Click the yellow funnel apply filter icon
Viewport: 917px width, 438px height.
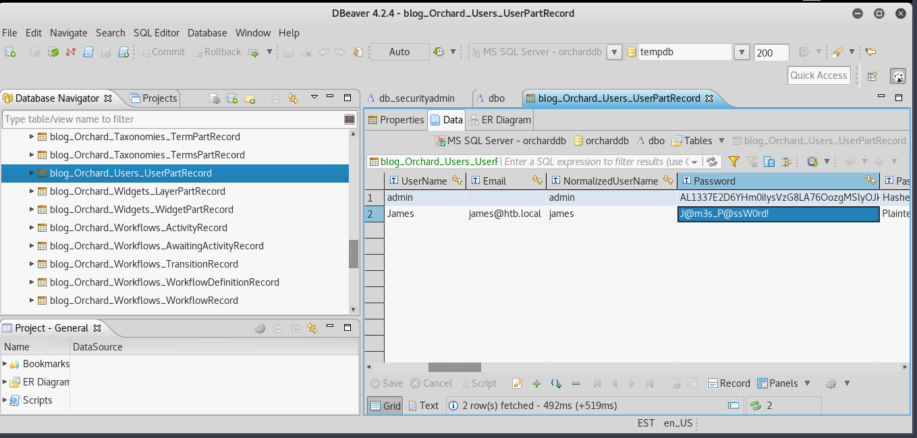pos(734,162)
